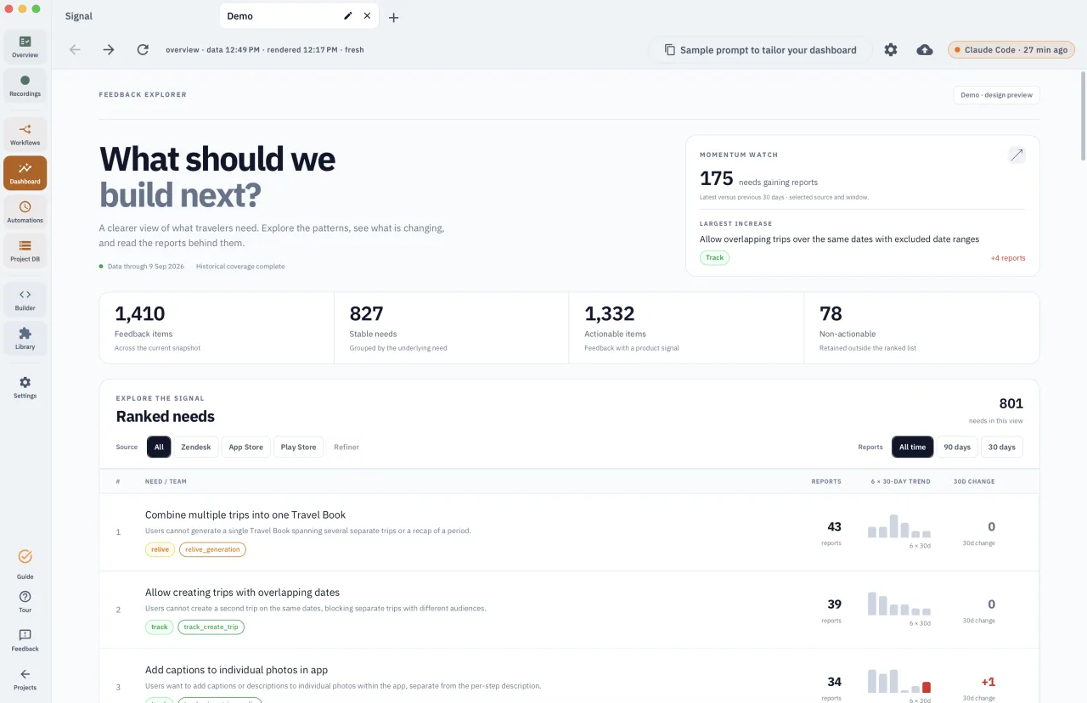1087x703 pixels.
Task: Click the track_create_trip tag
Action: click(x=211, y=627)
